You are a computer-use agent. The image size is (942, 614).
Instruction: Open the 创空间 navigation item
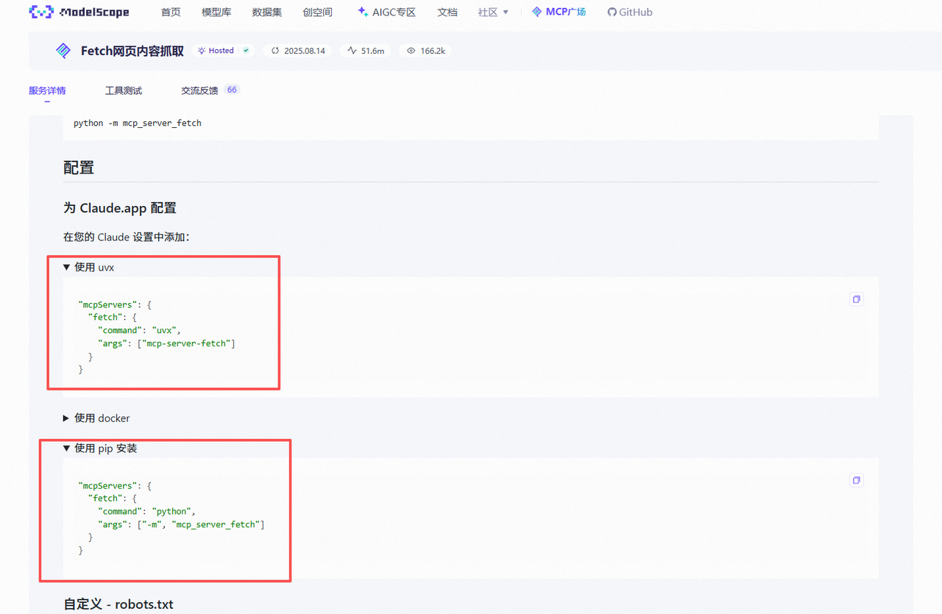pyautogui.click(x=317, y=12)
